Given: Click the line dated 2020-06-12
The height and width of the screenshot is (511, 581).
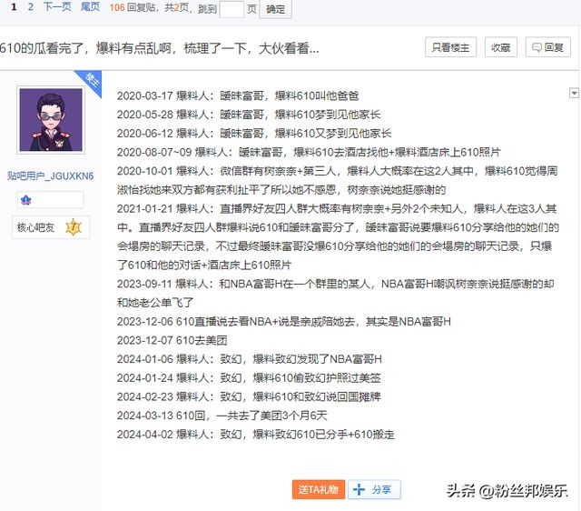Looking at the screenshot, I should tap(254, 134).
